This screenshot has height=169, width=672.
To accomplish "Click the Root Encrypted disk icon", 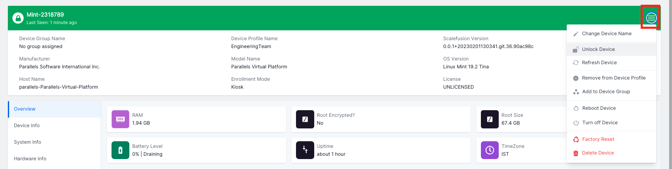I will click(305, 119).
